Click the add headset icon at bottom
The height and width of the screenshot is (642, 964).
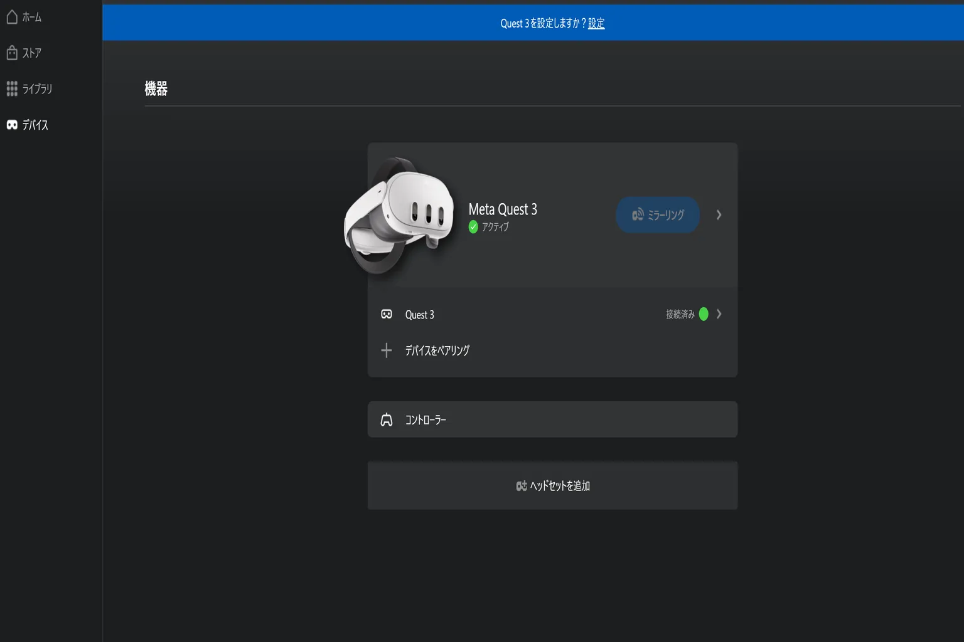point(522,486)
